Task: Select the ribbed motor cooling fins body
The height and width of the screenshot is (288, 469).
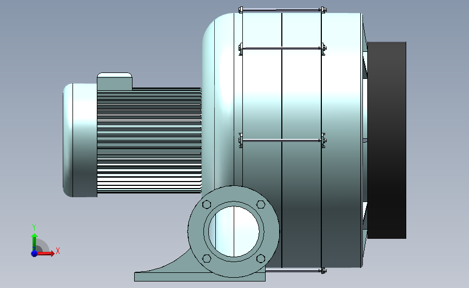Action: pos(149,140)
